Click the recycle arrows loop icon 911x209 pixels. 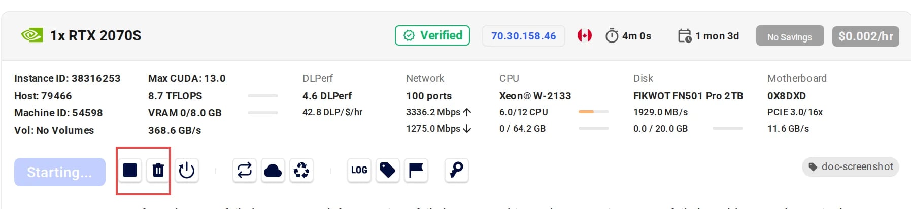tap(245, 170)
